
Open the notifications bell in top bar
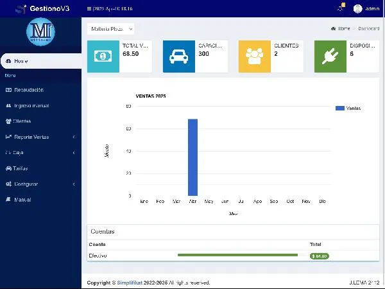point(341,8)
